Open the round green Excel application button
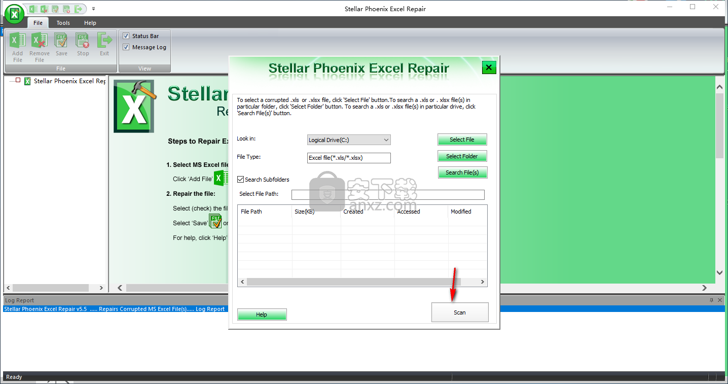 pyautogui.click(x=15, y=14)
